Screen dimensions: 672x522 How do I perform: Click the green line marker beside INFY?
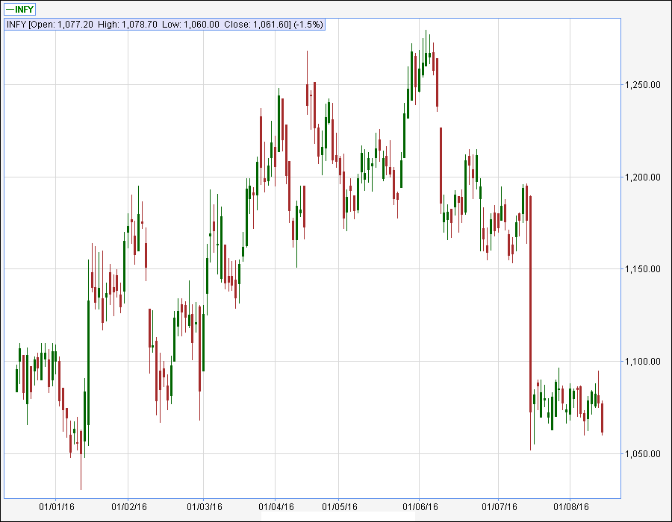pyautogui.click(x=10, y=9)
